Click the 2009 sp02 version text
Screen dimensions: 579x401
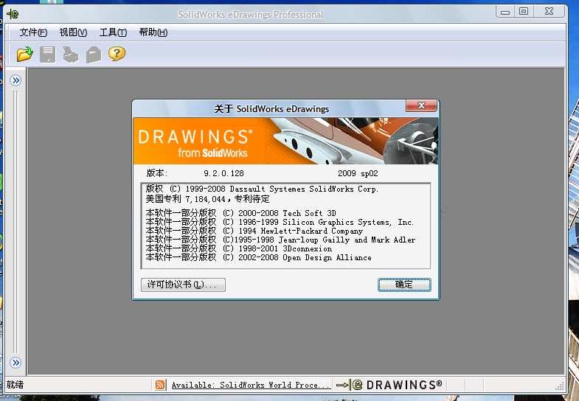click(x=358, y=173)
